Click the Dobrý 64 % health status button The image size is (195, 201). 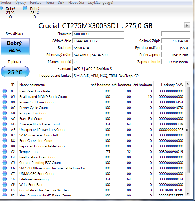[x=15, y=47]
